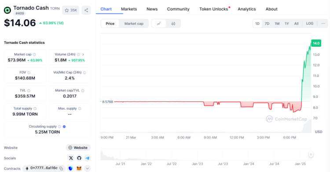Open the GitHub social link
The height and width of the screenshot is (172, 330).
pos(79,158)
